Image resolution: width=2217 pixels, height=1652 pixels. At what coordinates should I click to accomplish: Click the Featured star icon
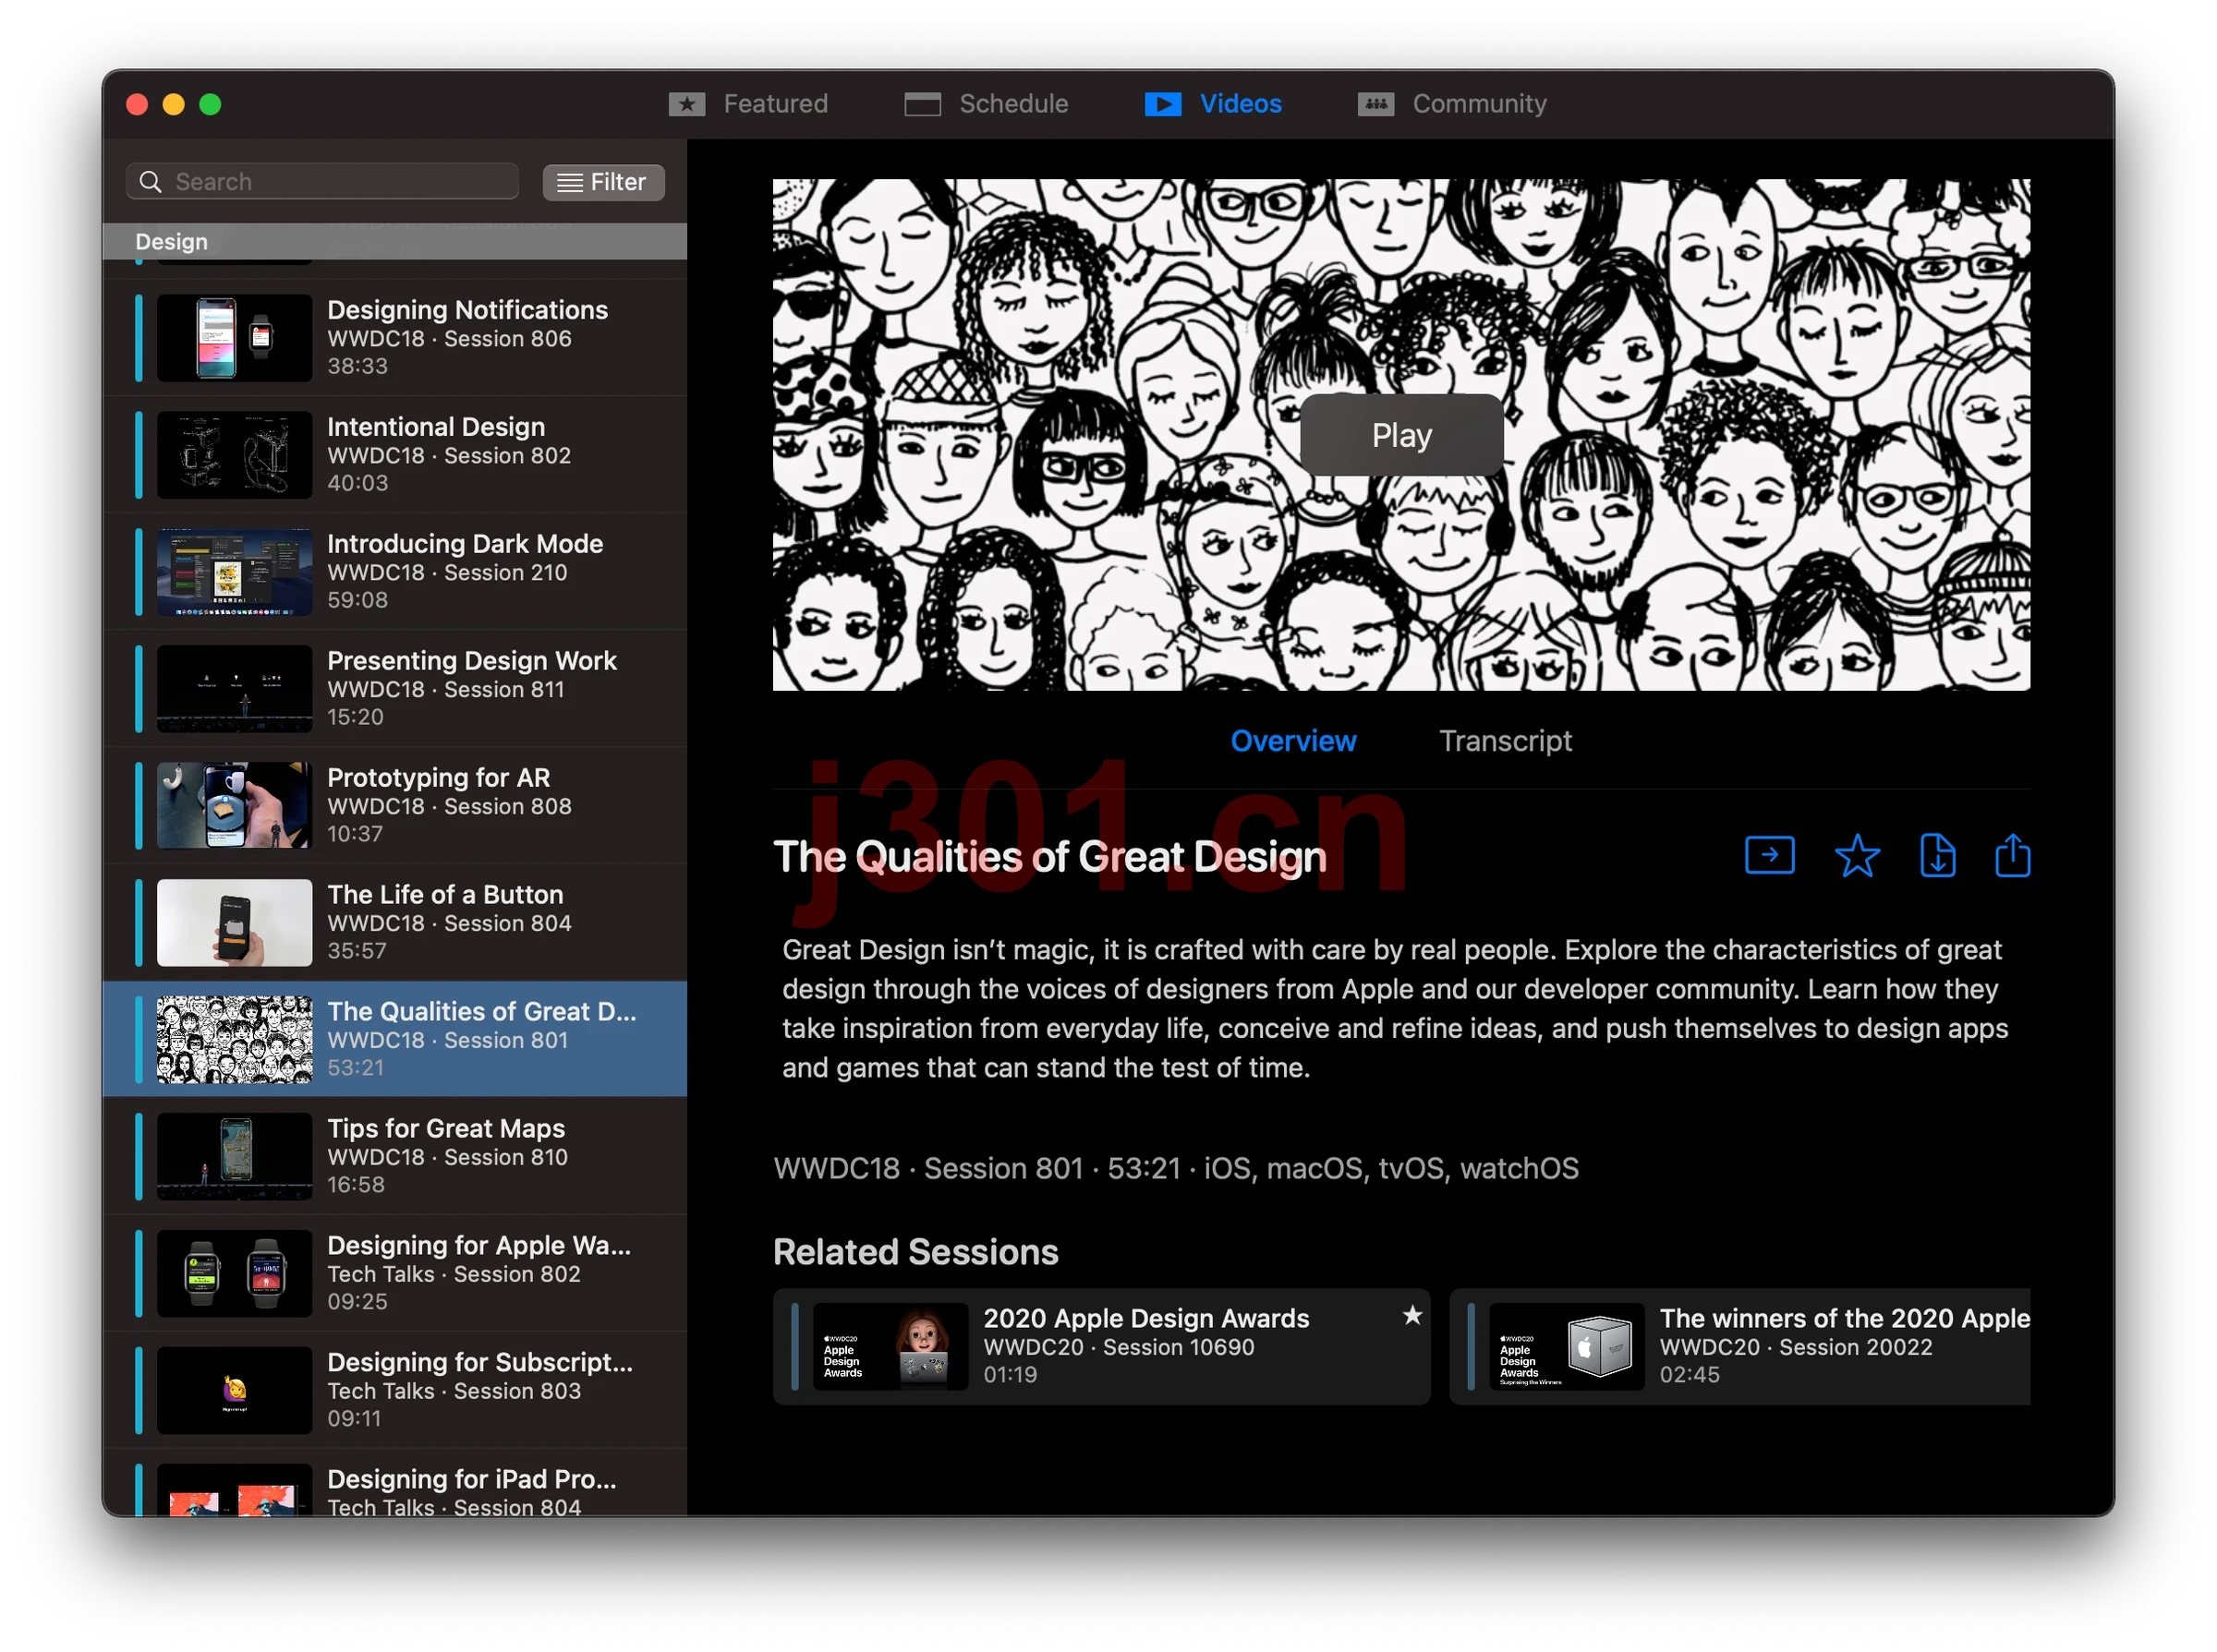pyautogui.click(x=686, y=104)
